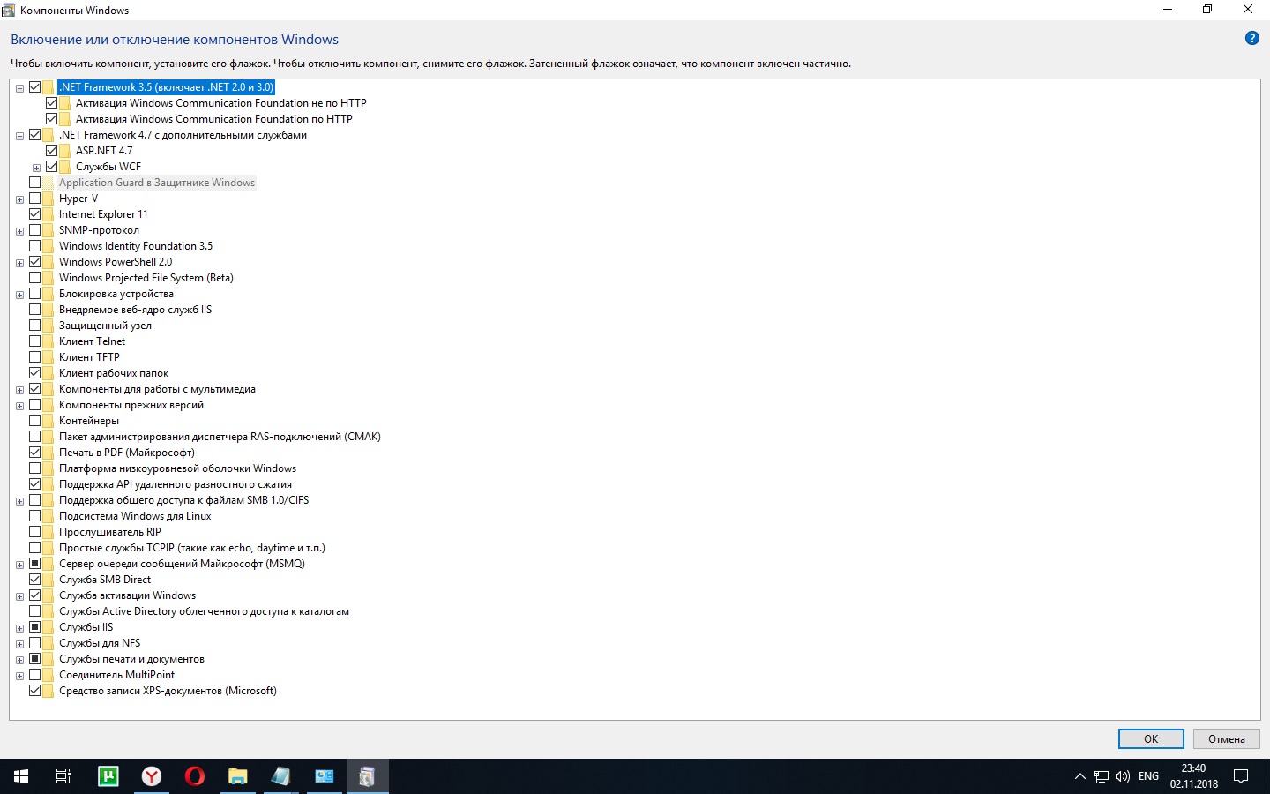Open Opera browser from the taskbar
Image resolution: width=1270 pixels, height=794 pixels.
[195, 776]
